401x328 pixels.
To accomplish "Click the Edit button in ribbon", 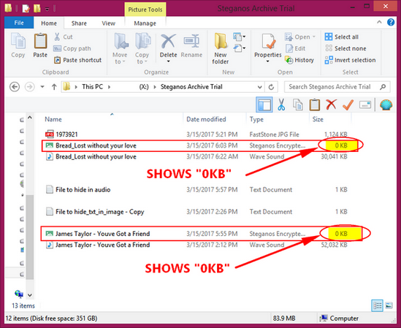I will coord(295,48).
